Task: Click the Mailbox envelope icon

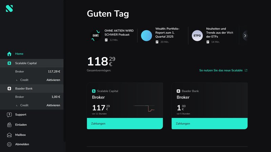Action: (x=9, y=135)
